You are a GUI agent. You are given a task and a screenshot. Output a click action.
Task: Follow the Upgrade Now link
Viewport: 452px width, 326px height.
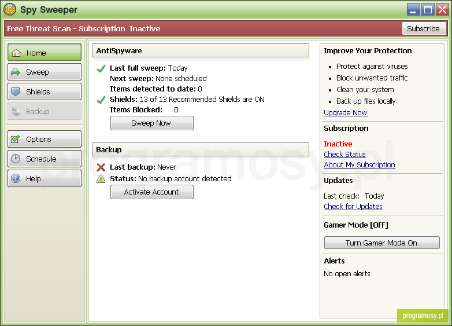pos(345,112)
